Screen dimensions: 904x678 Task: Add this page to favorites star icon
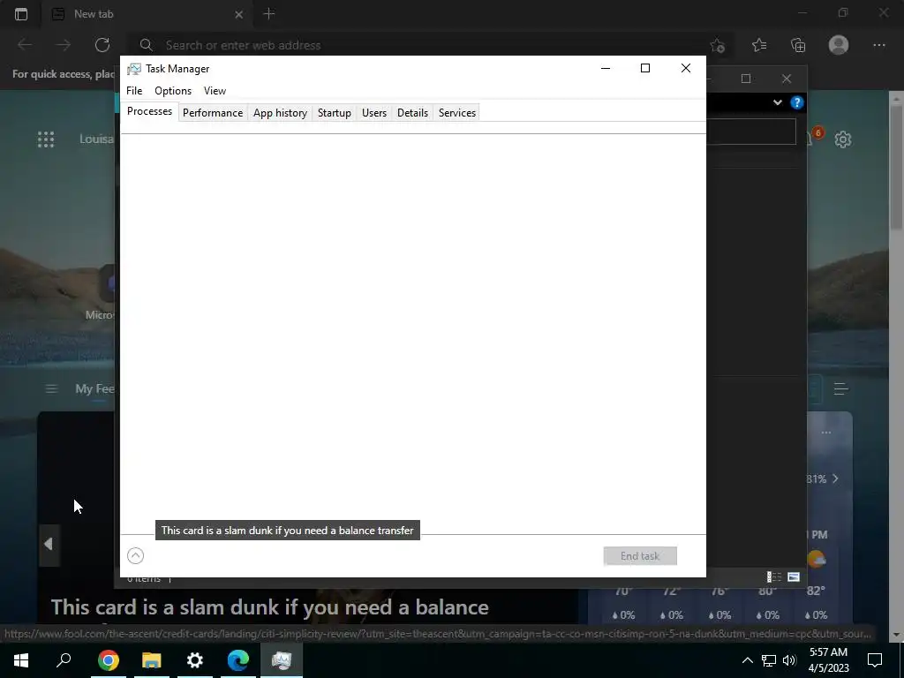717,45
